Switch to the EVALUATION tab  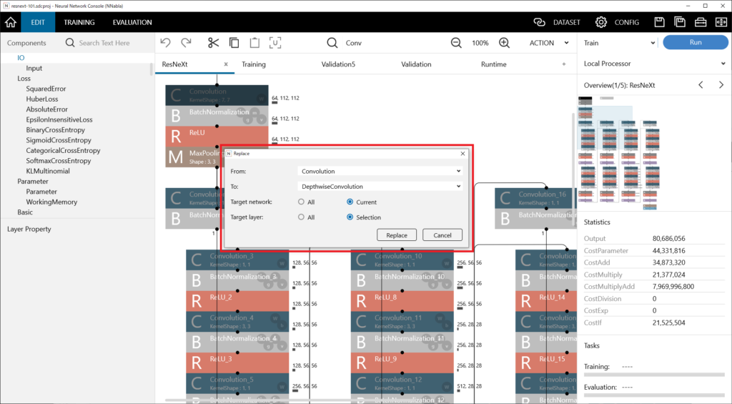(132, 22)
